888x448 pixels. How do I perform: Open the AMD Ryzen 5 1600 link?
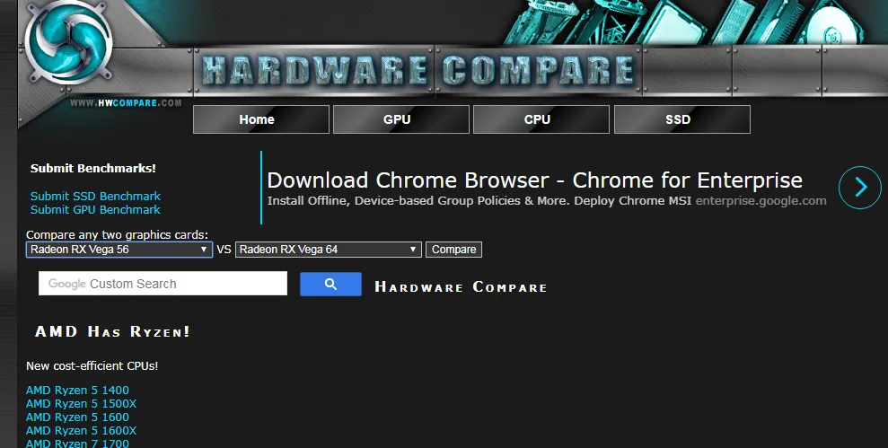click(77, 417)
